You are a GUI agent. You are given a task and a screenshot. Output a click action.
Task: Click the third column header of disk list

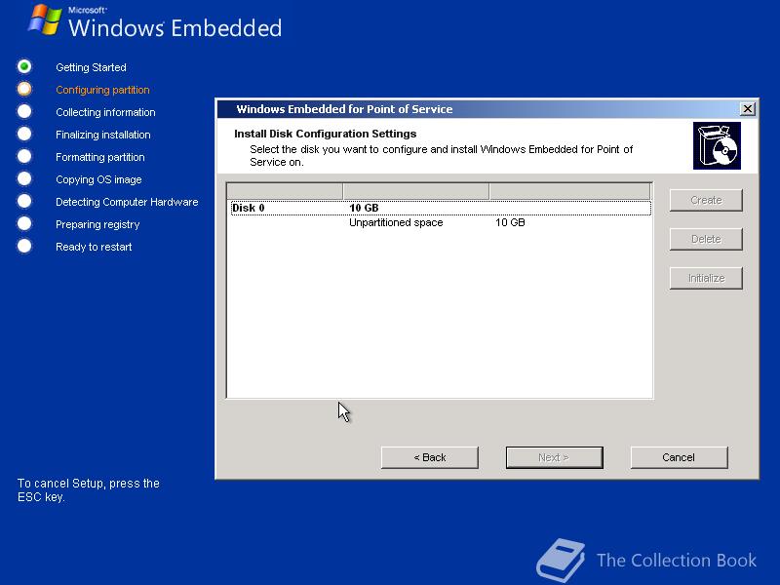click(569, 191)
